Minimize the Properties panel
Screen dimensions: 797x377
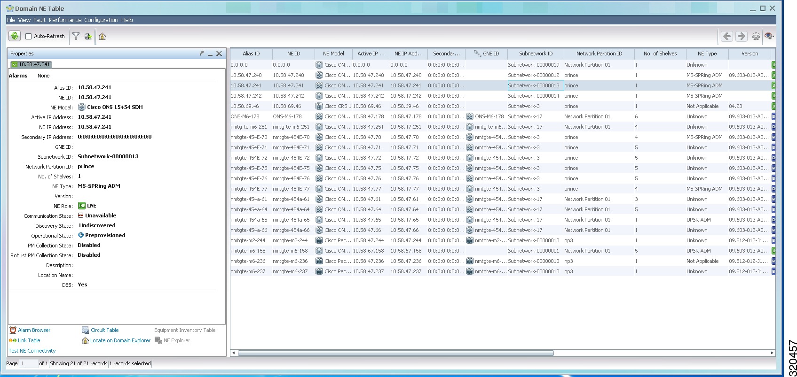coord(210,54)
